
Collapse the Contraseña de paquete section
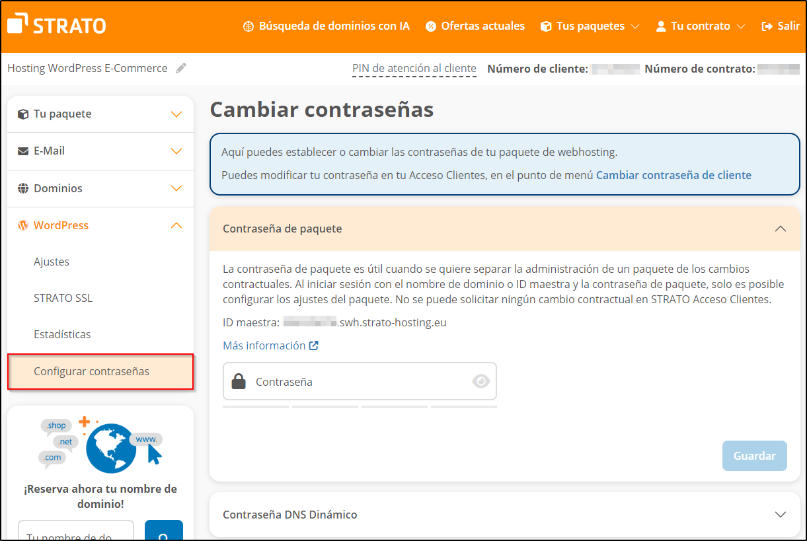[x=781, y=228]
